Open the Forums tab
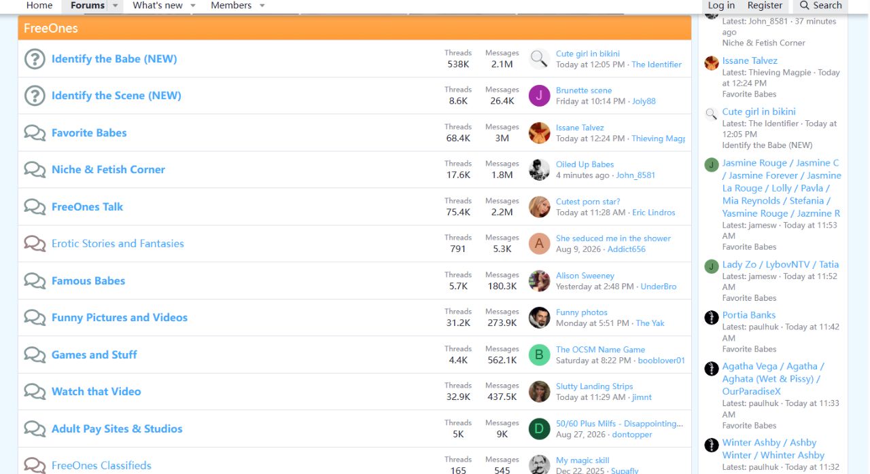Image resolution: width=870 pixels, height=474 pixels. click(x=88, y=5)
